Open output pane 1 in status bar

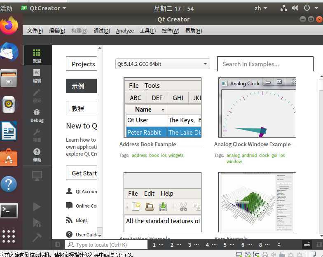[x=158, y=245]
